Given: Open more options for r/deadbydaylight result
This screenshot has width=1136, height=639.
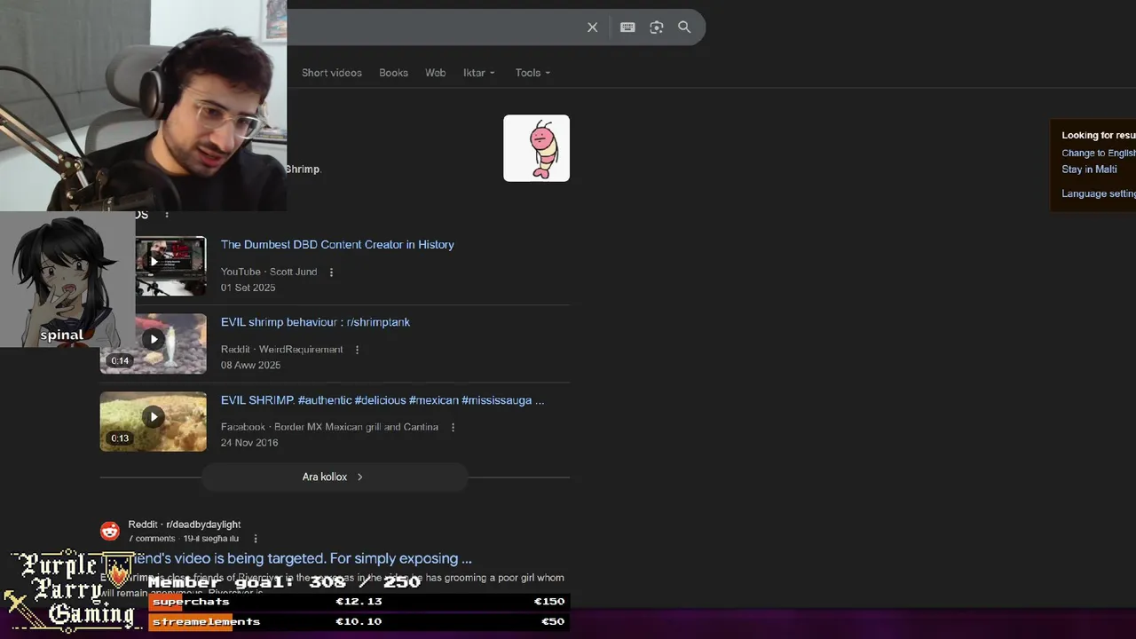Looking at the screenshot, I should click(256, 539).
